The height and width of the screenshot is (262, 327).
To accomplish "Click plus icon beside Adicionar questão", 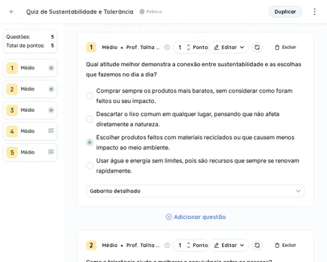I will point(169,217).
